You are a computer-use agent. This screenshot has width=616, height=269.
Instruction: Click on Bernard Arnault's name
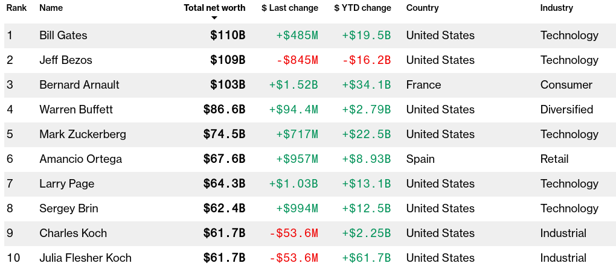[79, 85]
